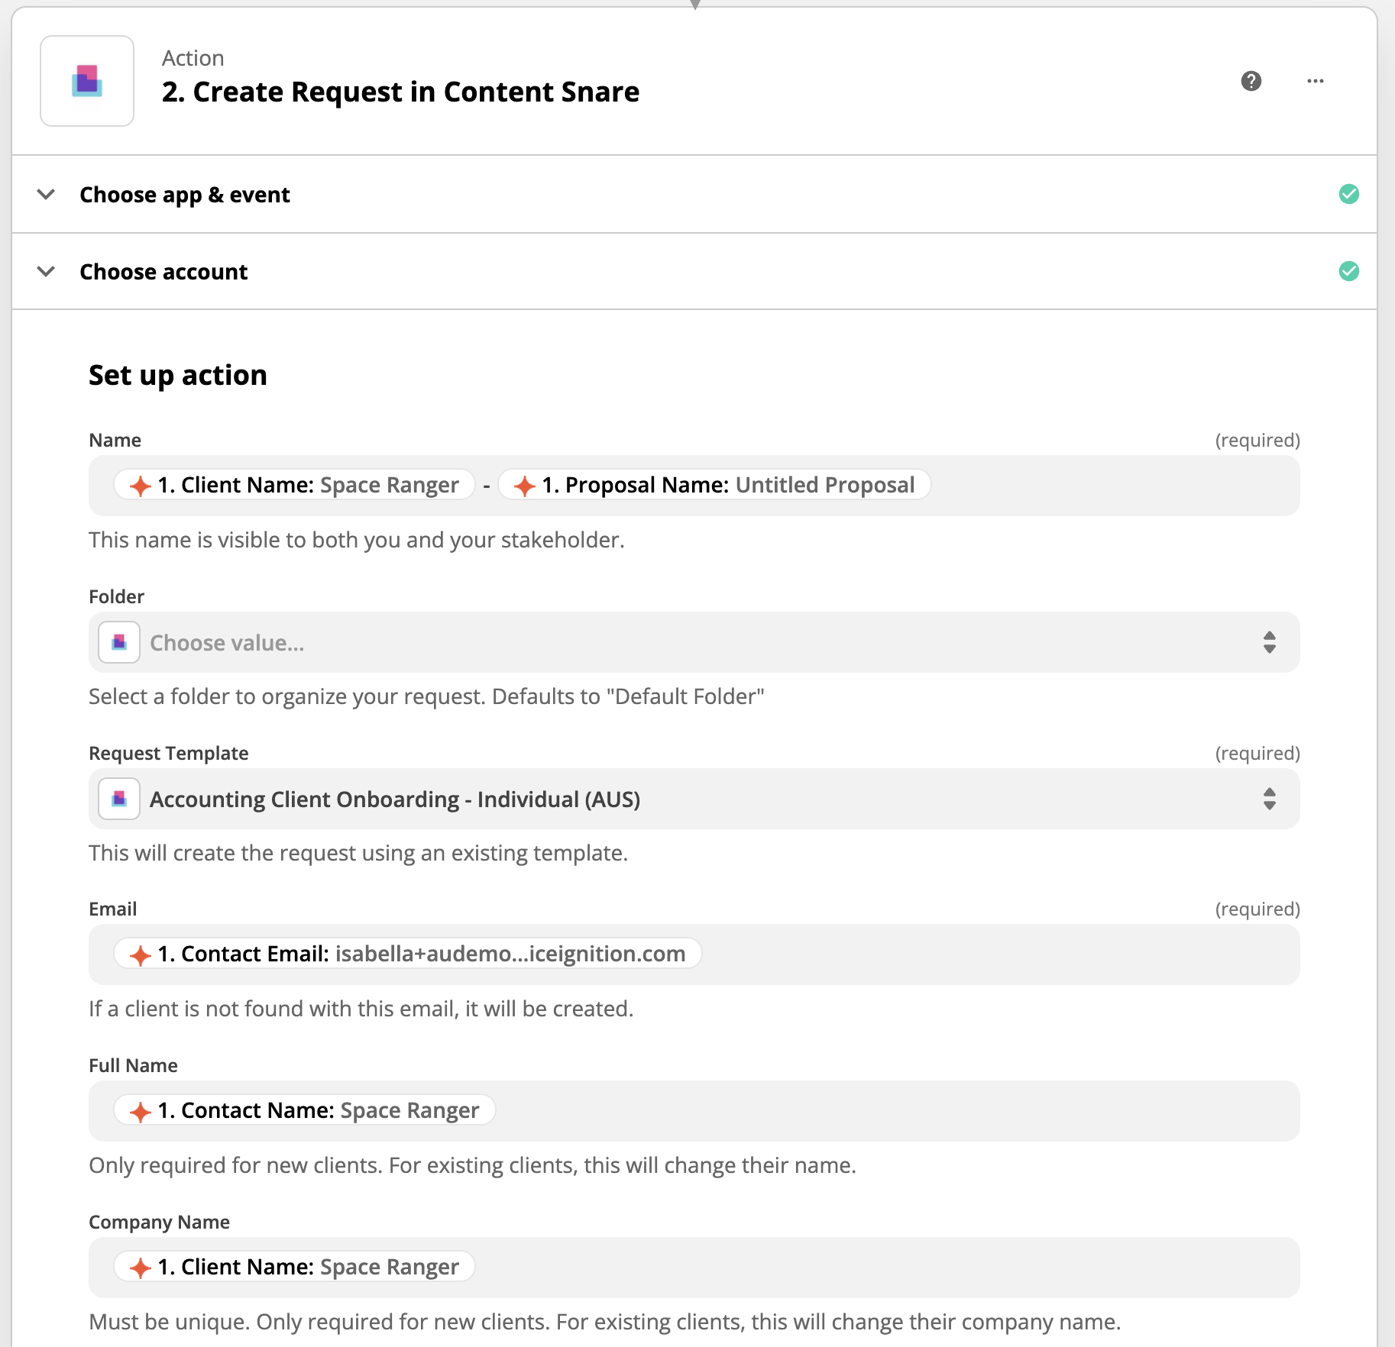Viewport: 1395px width, 1347px height.
Task: Click the Contact Email pill in Email field
Action: [x=407, y=954]
